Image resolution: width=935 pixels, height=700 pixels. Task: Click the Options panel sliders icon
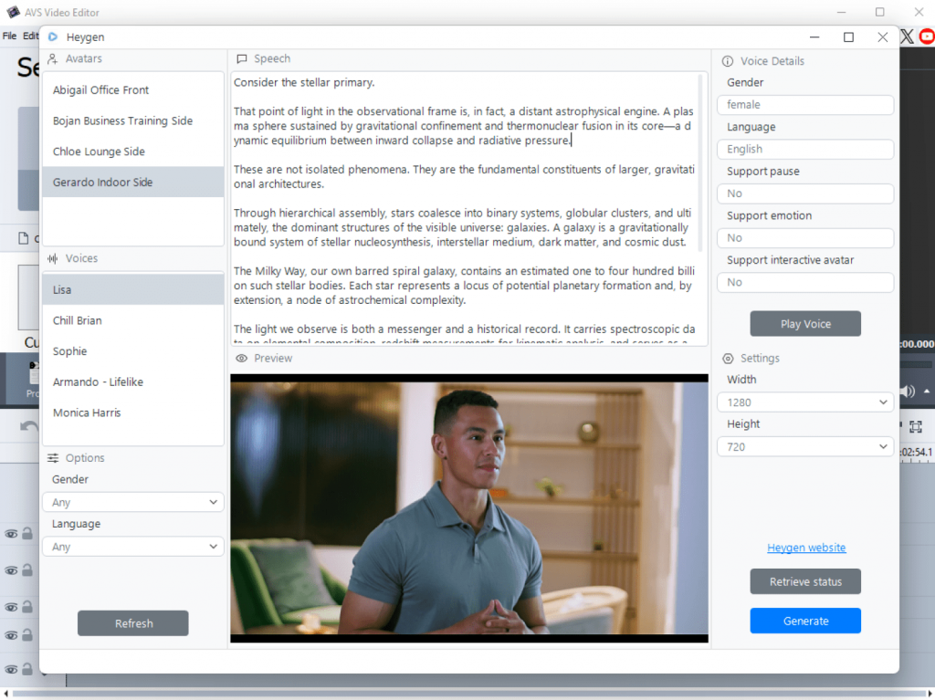click(x=52, y=458)
